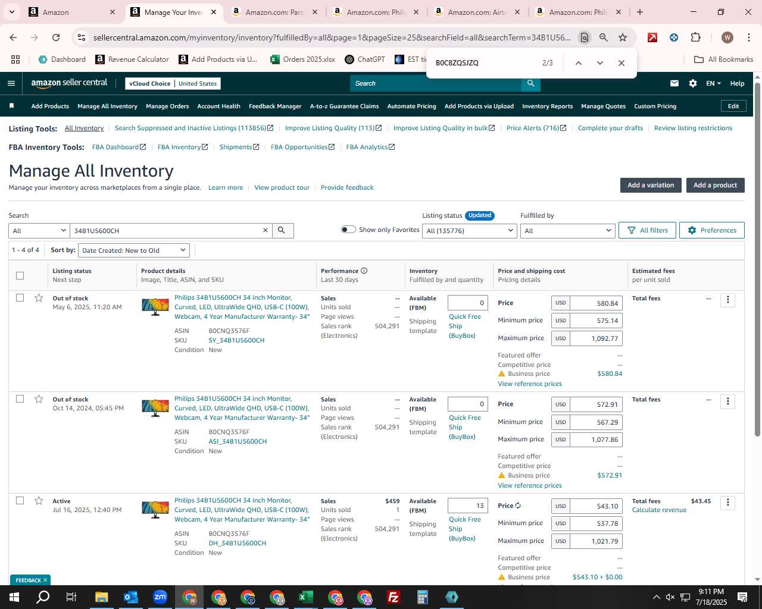This screenshot has height=609, width=762.
Task: Click the Add a variation button
Action: pyautogui.click(x=651, y=185)
